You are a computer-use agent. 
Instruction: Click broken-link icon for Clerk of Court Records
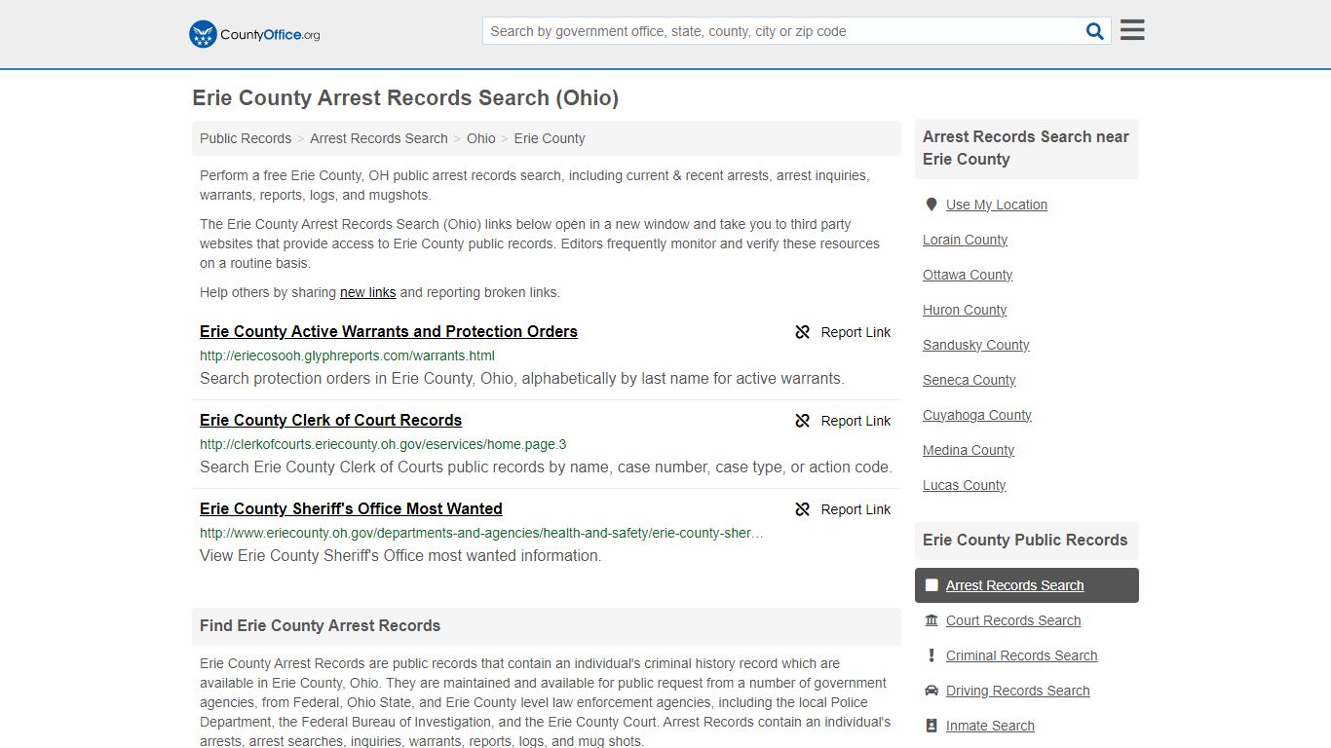click(803, 421)
